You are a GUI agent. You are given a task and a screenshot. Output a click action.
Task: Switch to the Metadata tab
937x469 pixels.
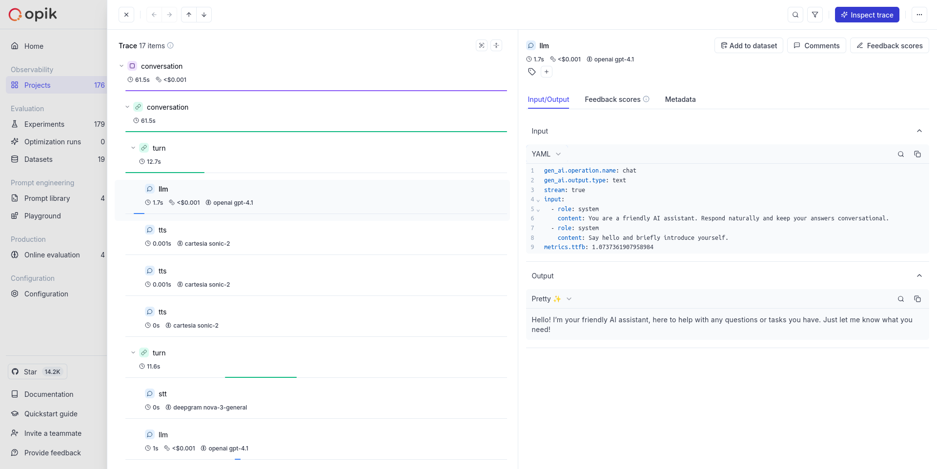point(680,99)
